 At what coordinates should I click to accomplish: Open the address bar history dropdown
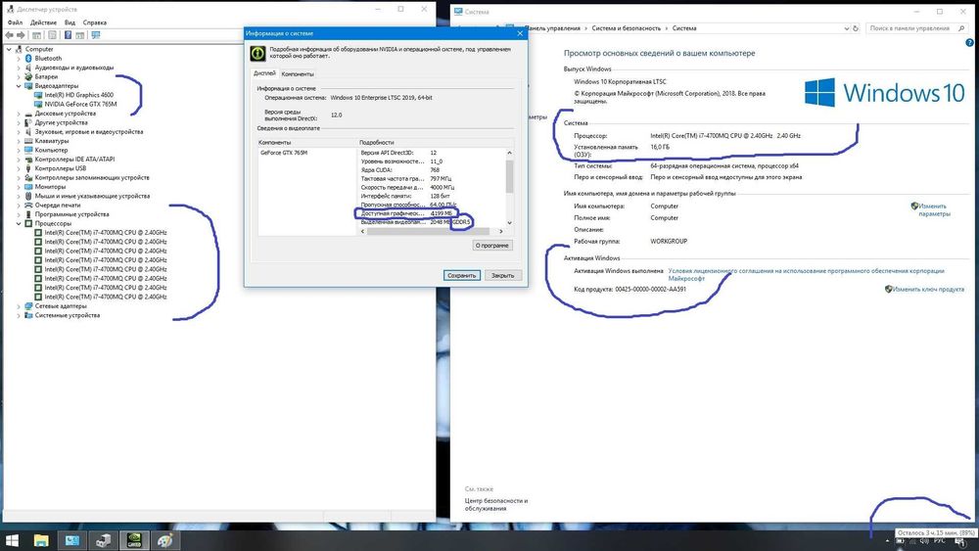[847, 28]
